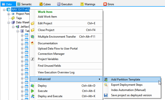Screen dimensions: 165x100
Task: Collapse the Data Warehouses node
Action: 9,23
